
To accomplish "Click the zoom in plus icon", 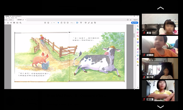I will tap(68, 23).
